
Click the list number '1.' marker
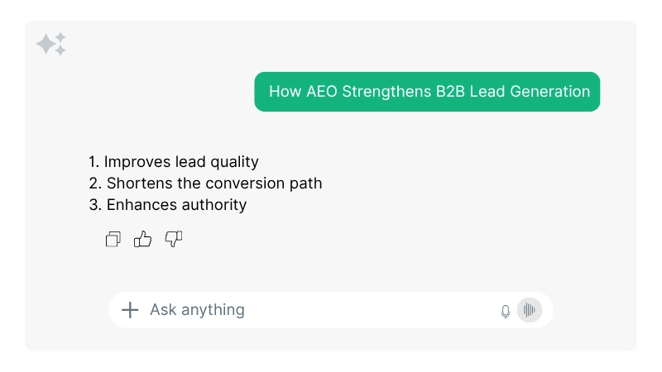[x=94, y=162]
